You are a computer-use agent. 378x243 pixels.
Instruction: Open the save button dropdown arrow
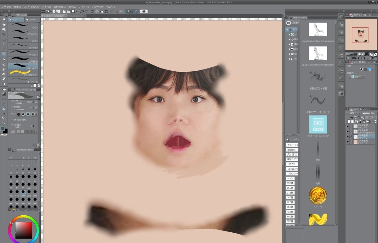click(77, 11)
